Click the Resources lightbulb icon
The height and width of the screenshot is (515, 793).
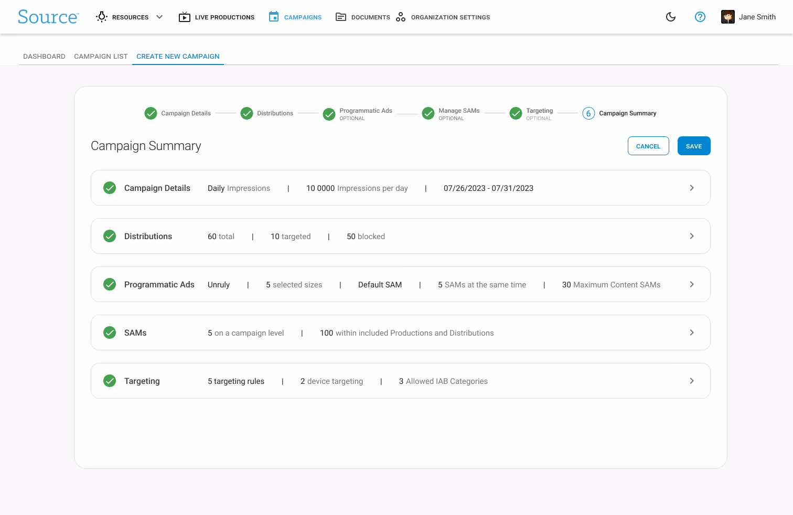pyautogui.click(x=102, y=17)
